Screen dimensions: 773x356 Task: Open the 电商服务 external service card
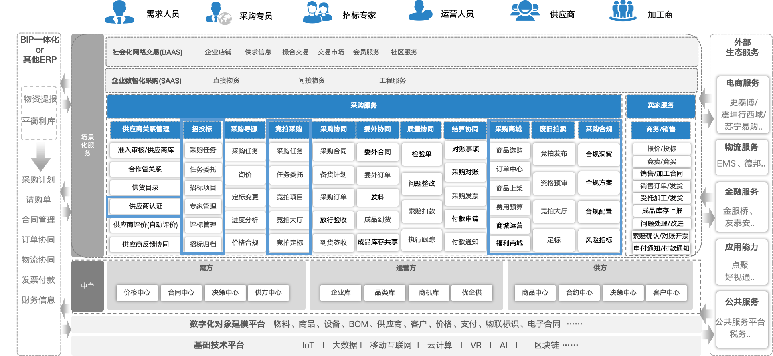coord(743,104)
